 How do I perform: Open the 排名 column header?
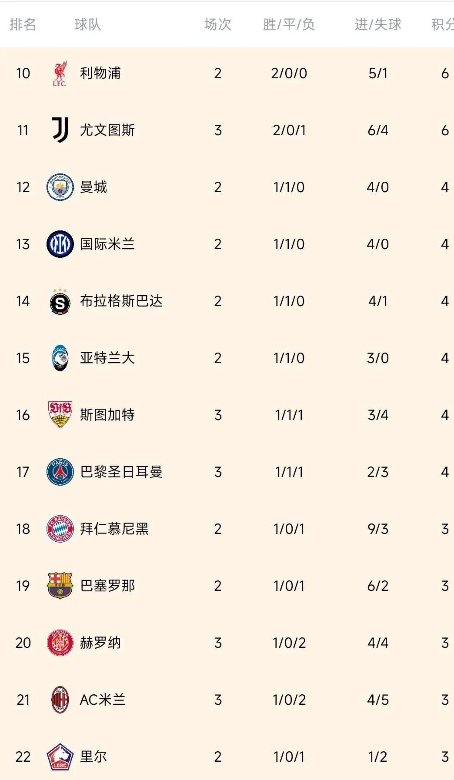[23, 25]
